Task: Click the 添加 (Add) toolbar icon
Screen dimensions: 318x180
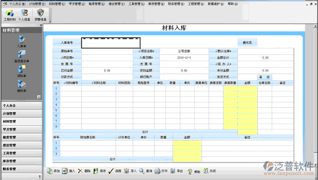Action: click(50, 171)
